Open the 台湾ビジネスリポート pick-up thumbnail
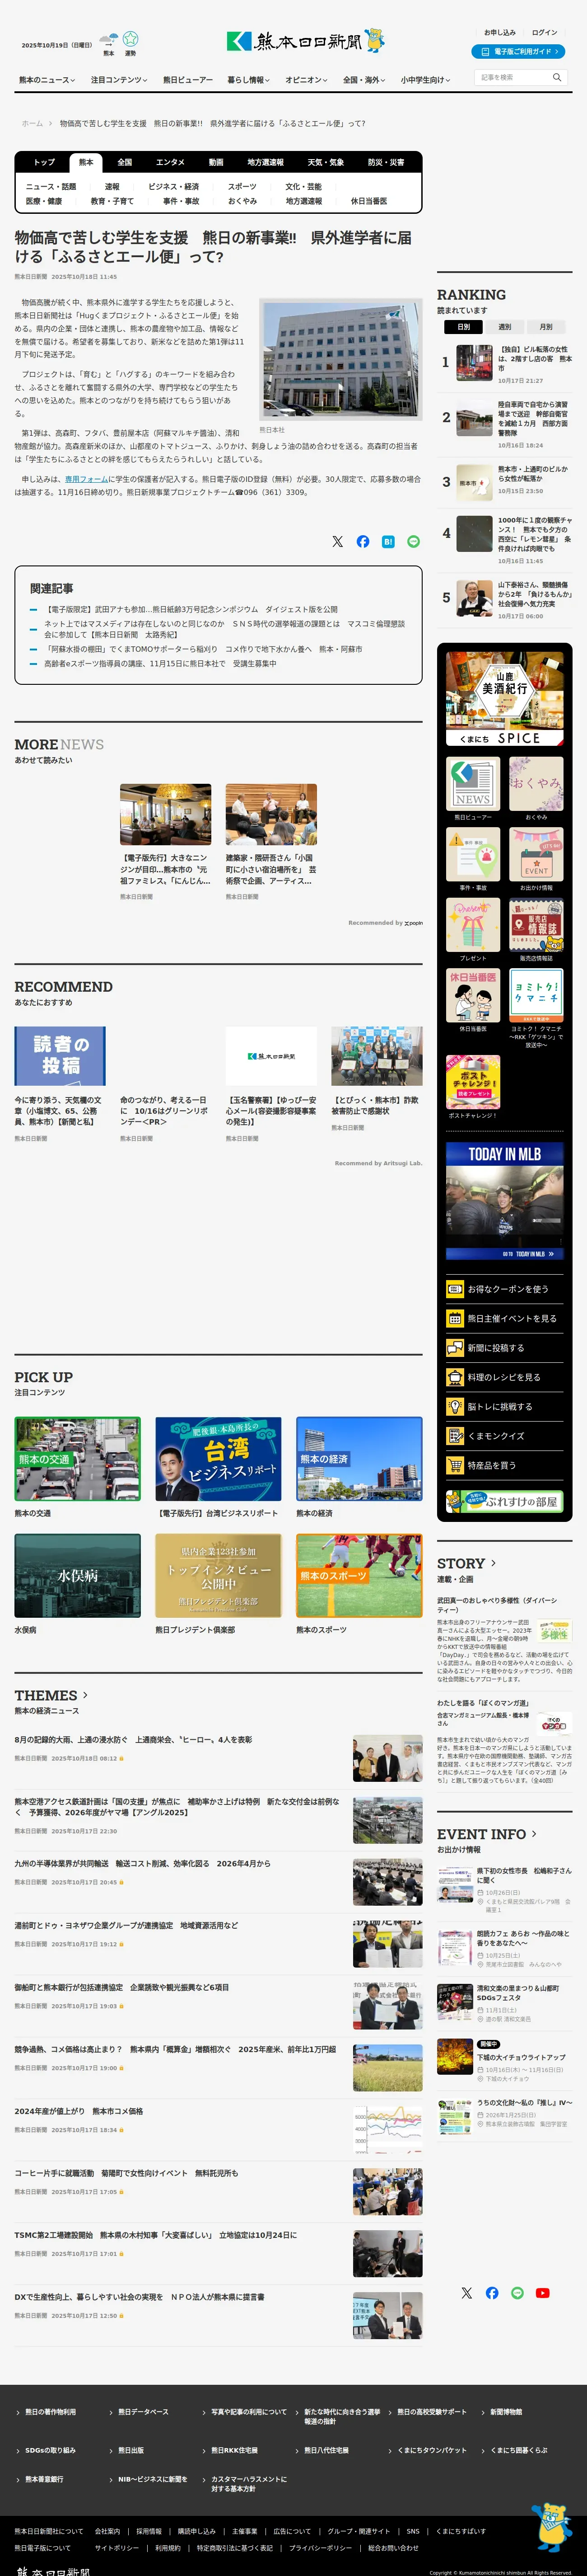 [x=219, y=1458]
